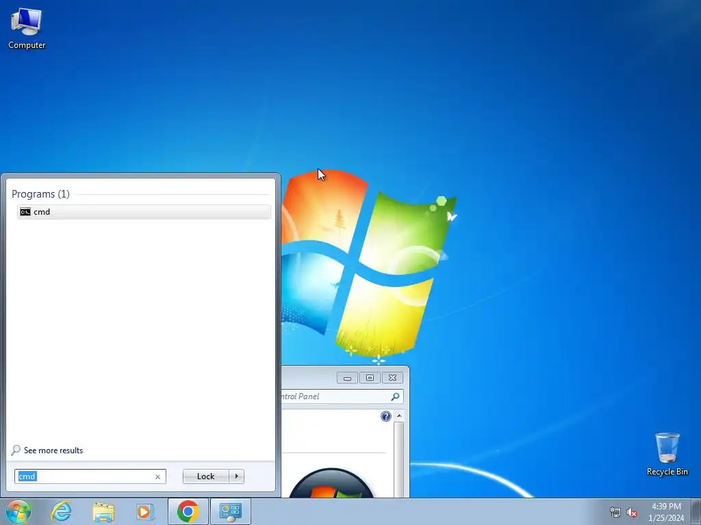Image resolution: width=701 pixels, height=525 pixels.
Task: Select the Recycle Bin desktop icon
Action: (667, 454)
